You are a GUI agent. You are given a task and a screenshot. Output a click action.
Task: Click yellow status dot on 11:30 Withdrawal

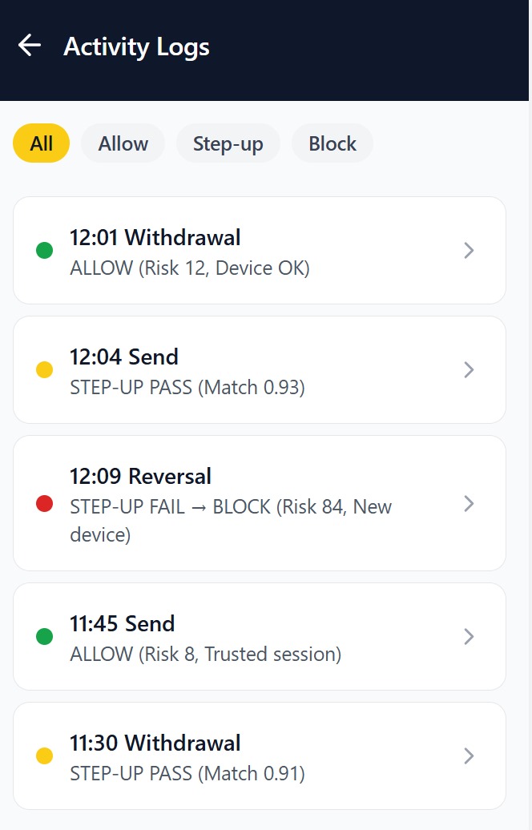tap(45, 756)
